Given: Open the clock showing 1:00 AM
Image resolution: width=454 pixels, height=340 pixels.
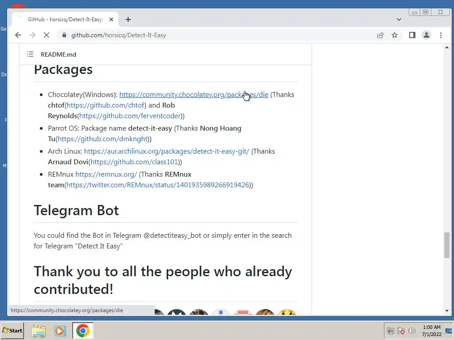Looking at the screenshot, I should (x=431, y=331).
